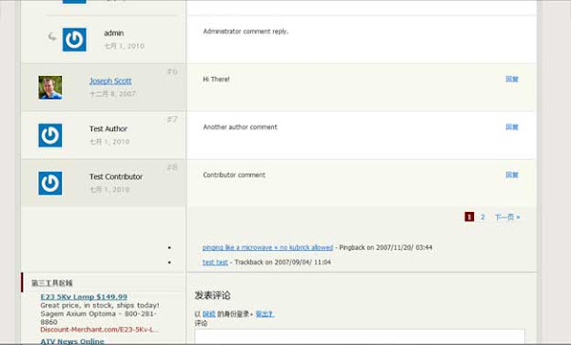This screenshot has height=345, width=571.
Task: Open the Discount-Merchant.com ad URL
Action: (99, 330)
